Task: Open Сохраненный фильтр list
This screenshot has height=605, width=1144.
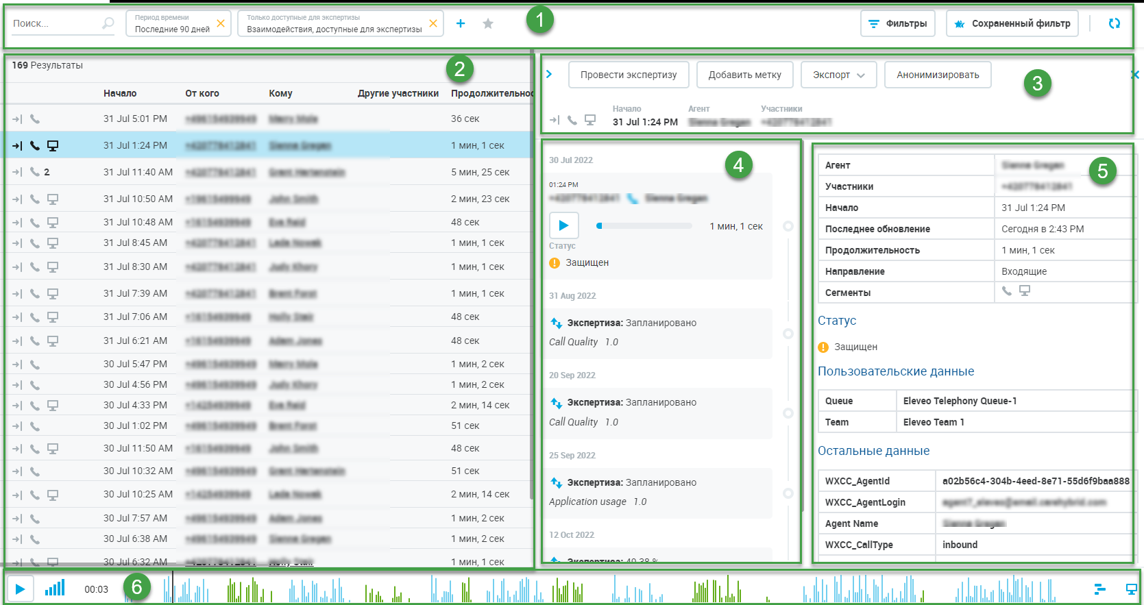Action: pyautogui.click(x=1012, y=23)
